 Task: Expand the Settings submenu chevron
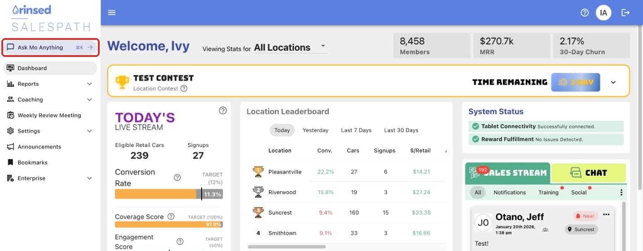coord(89,131)
